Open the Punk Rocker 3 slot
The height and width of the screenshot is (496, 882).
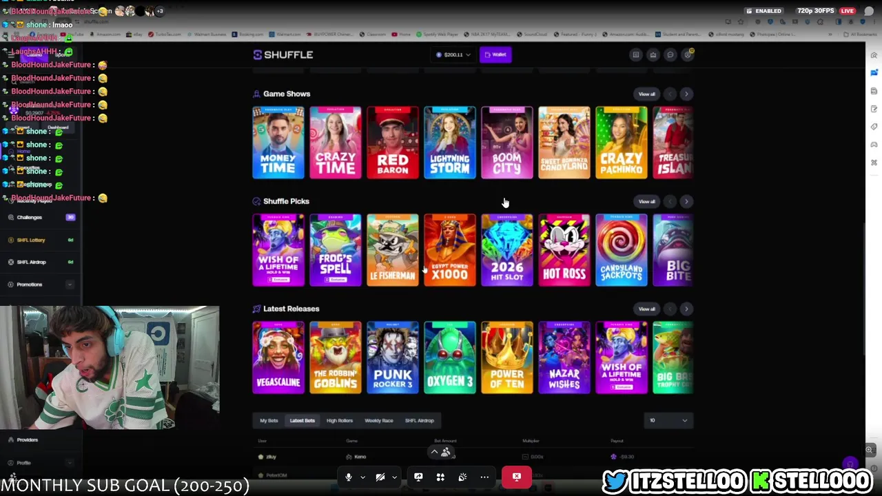click(x=393, y=358)
